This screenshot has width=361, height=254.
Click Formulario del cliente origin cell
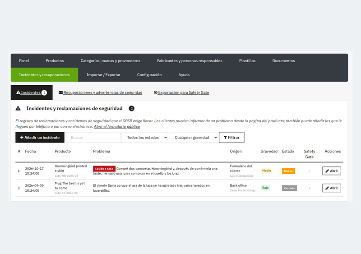click(241, 168)
